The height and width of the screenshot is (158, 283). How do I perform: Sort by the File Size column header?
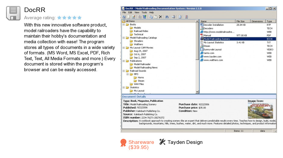(x=243, y=21)
